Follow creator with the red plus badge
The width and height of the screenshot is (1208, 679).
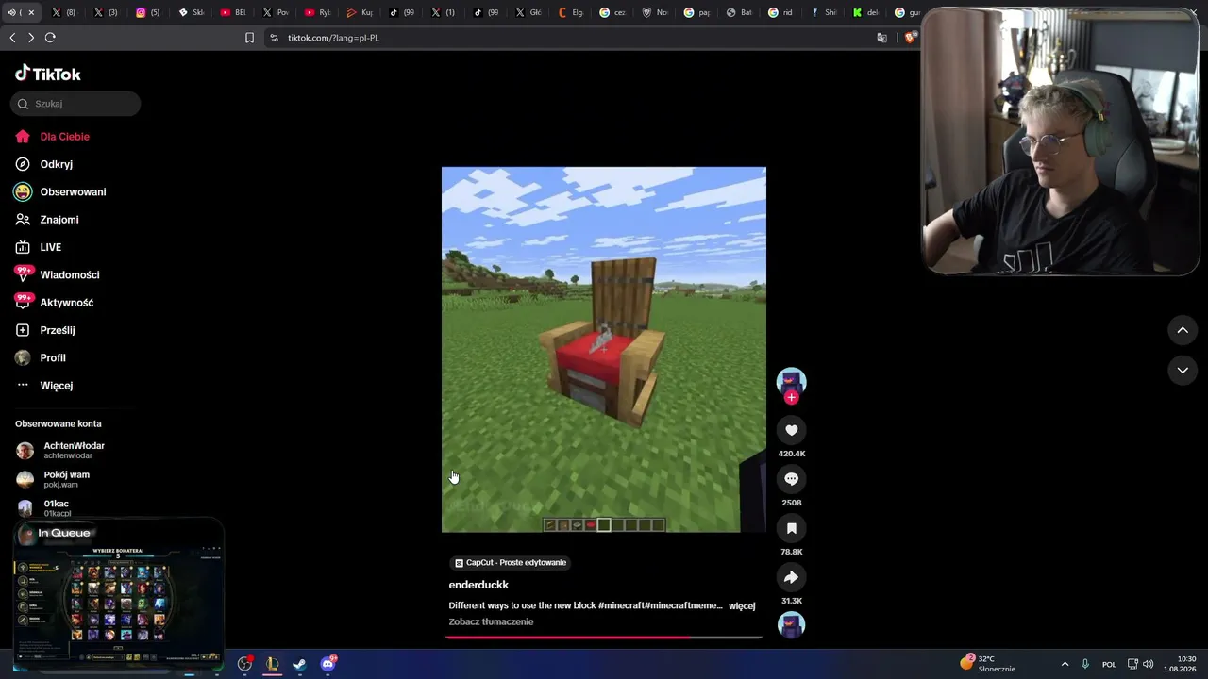pyautogui.click(x=791, y=397)
